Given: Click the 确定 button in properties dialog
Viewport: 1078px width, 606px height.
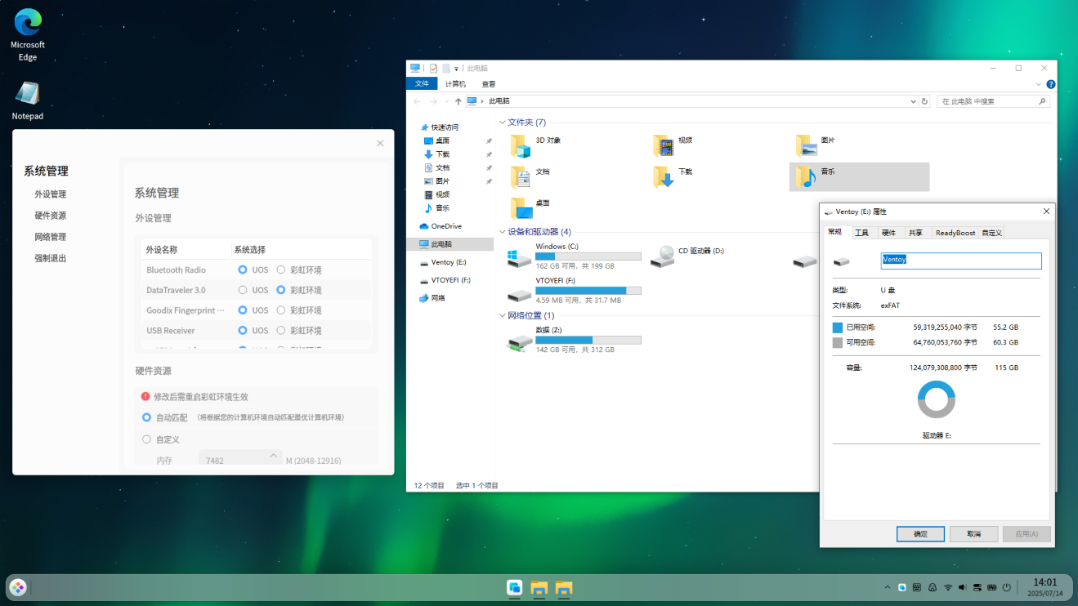Looking at the screenshot, I should coord(920,534).
